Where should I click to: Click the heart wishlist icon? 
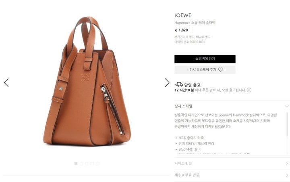coord(221,70)
